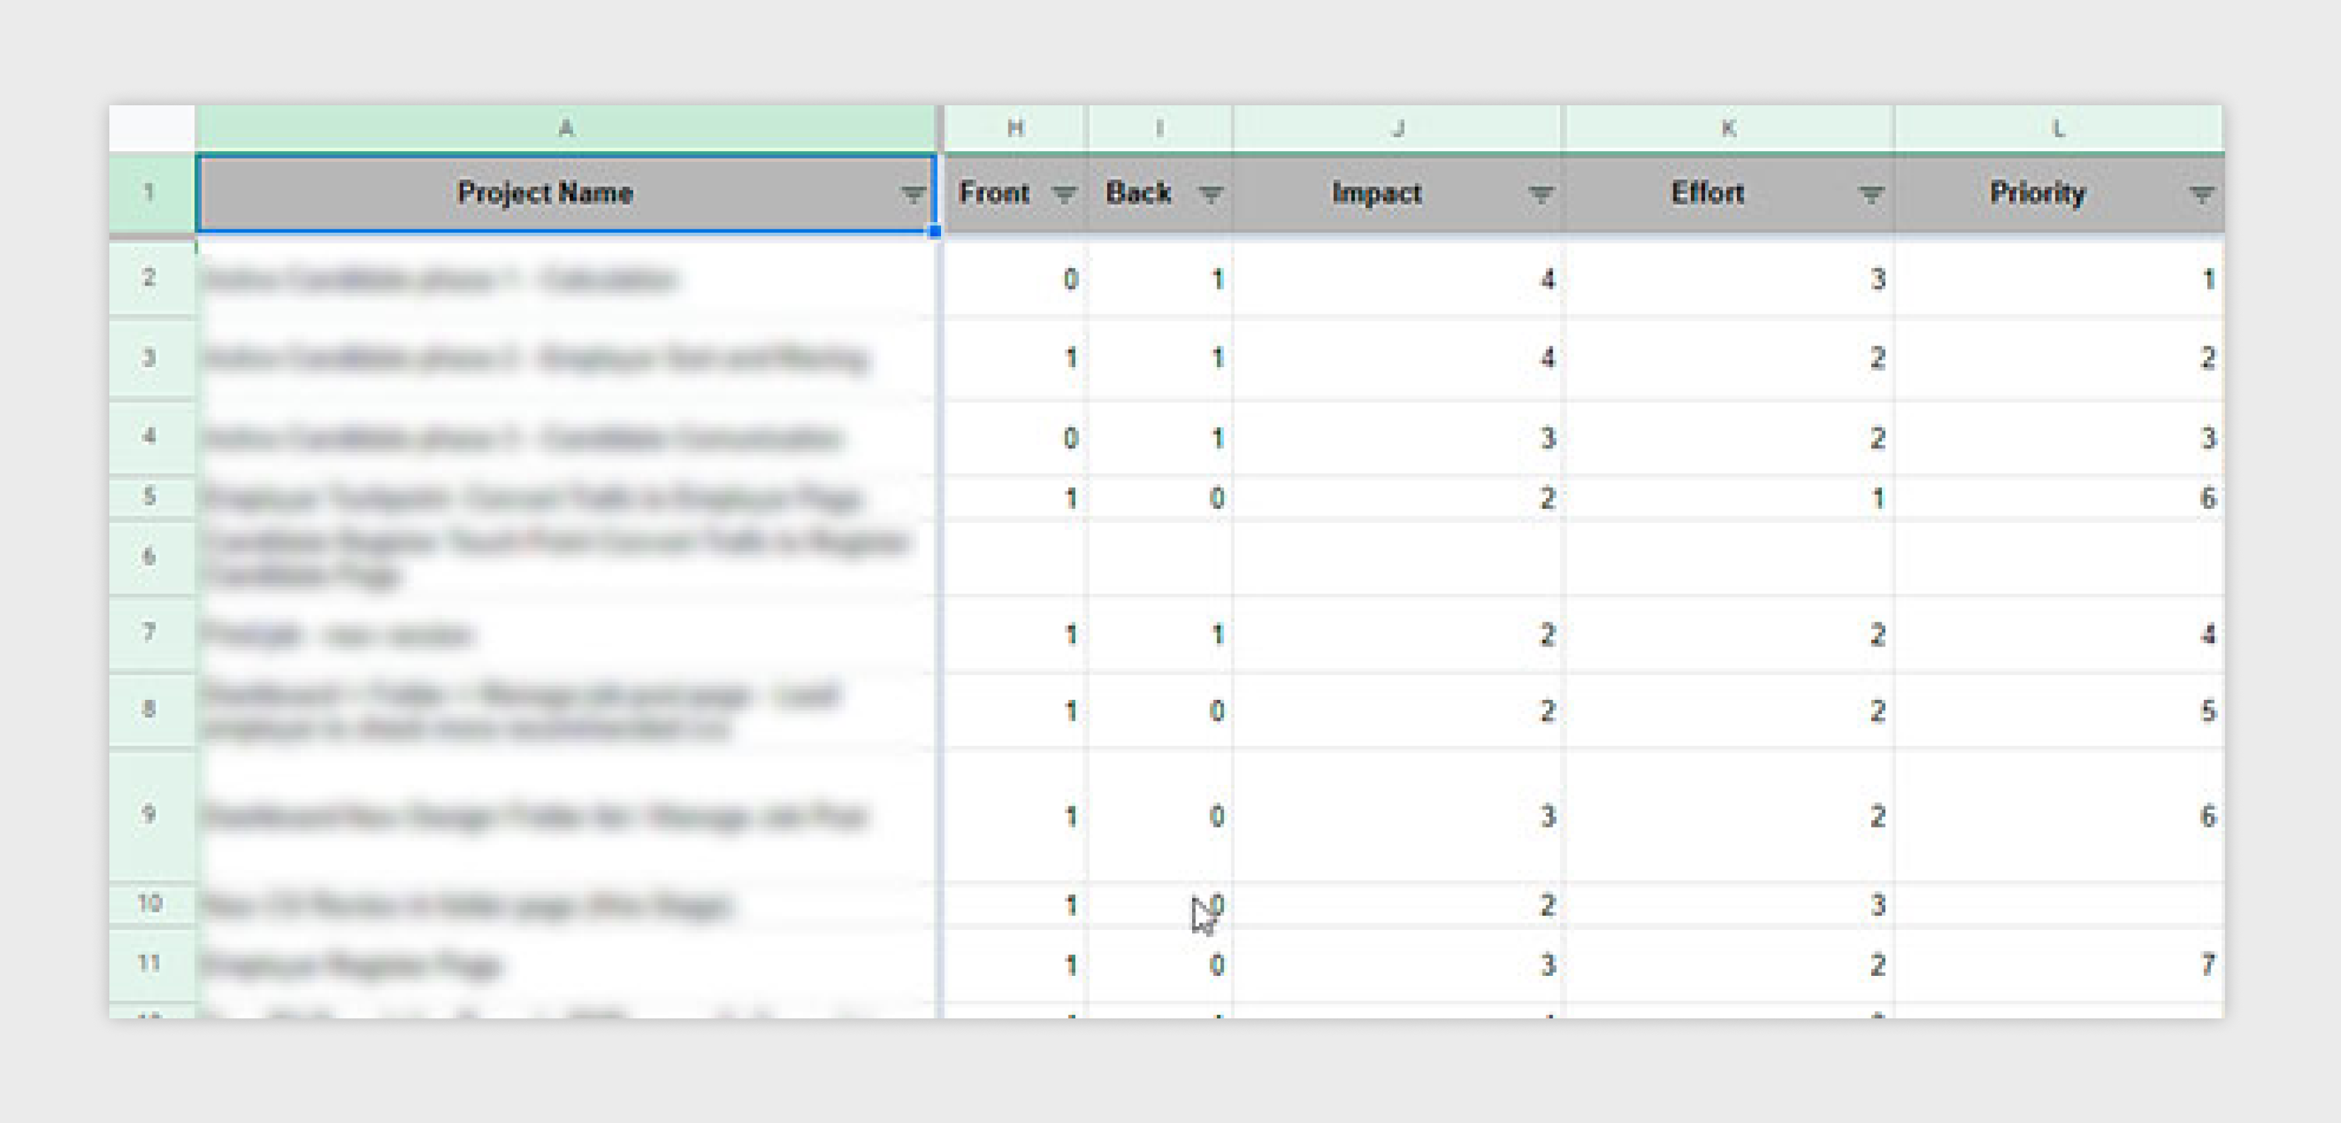The image size is (2341, 1123).
Task: Select column A header
Action: tap(565, 128)
